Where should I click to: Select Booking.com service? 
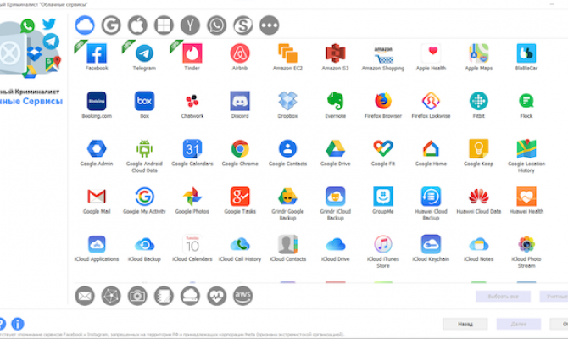click(x=97, y=101)
